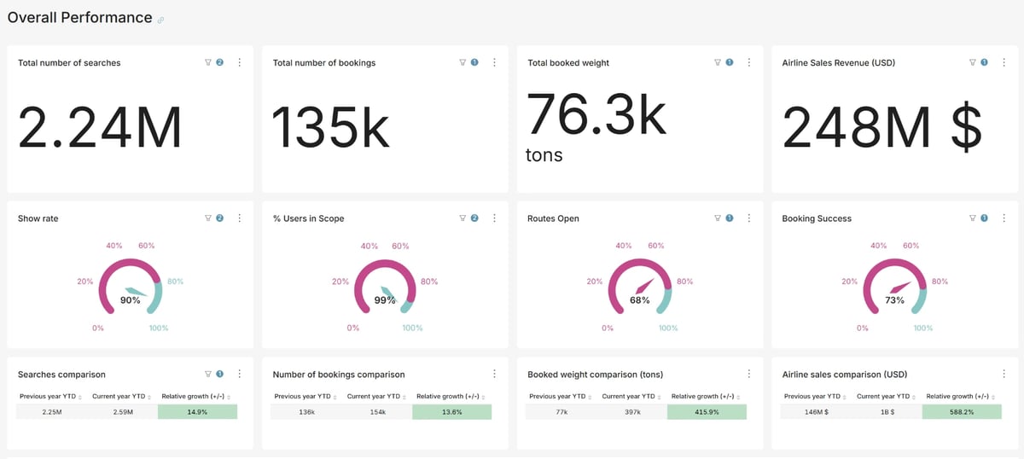Sort Current year YTD in bookings comparison
The height and width of the screenshot is (459, 1024).
[x=403, y=397]
